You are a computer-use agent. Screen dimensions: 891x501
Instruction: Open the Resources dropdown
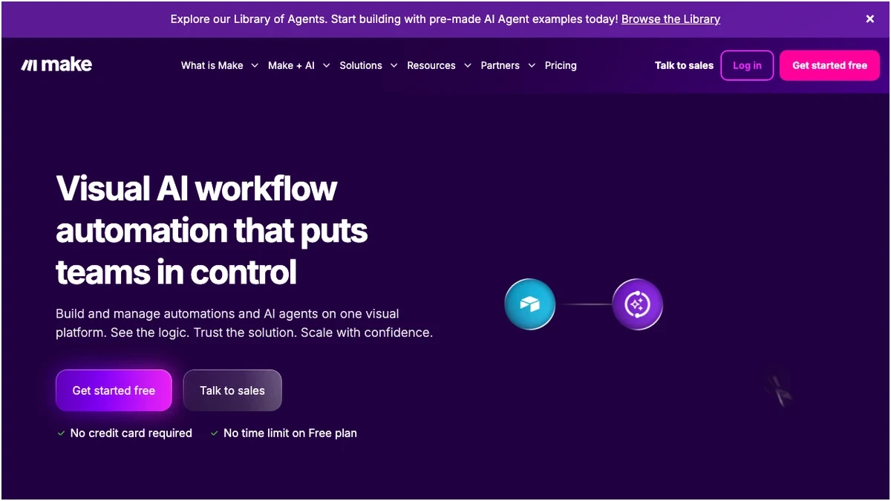tap(431, 65)
